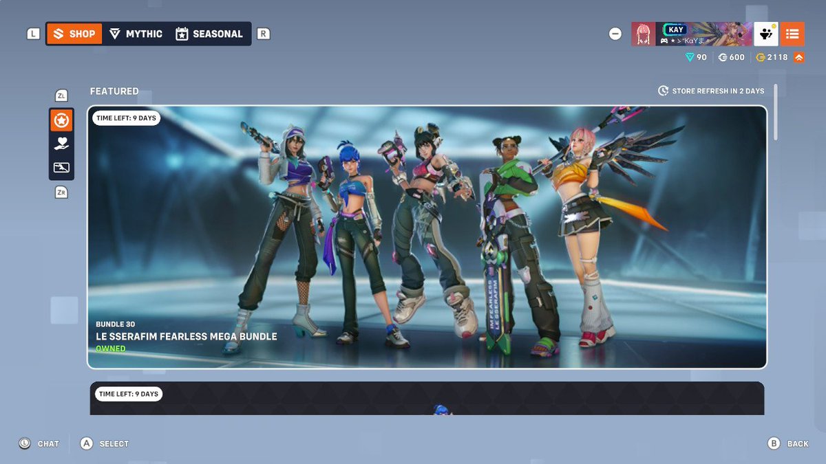
Task: Open the social friends group icon
Action: (x=765, y=34)
